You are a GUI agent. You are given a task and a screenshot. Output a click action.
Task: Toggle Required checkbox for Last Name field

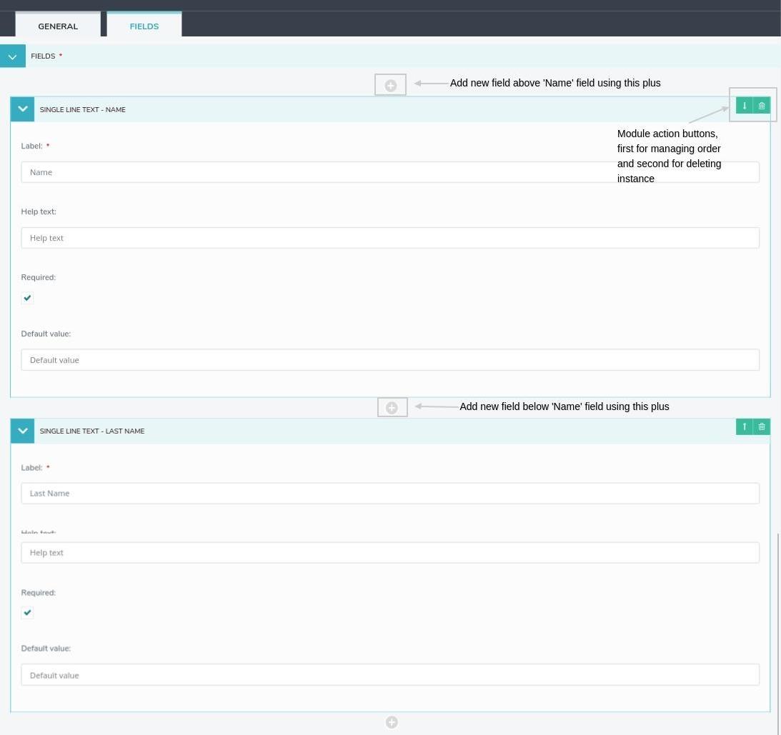click(27, 613)
